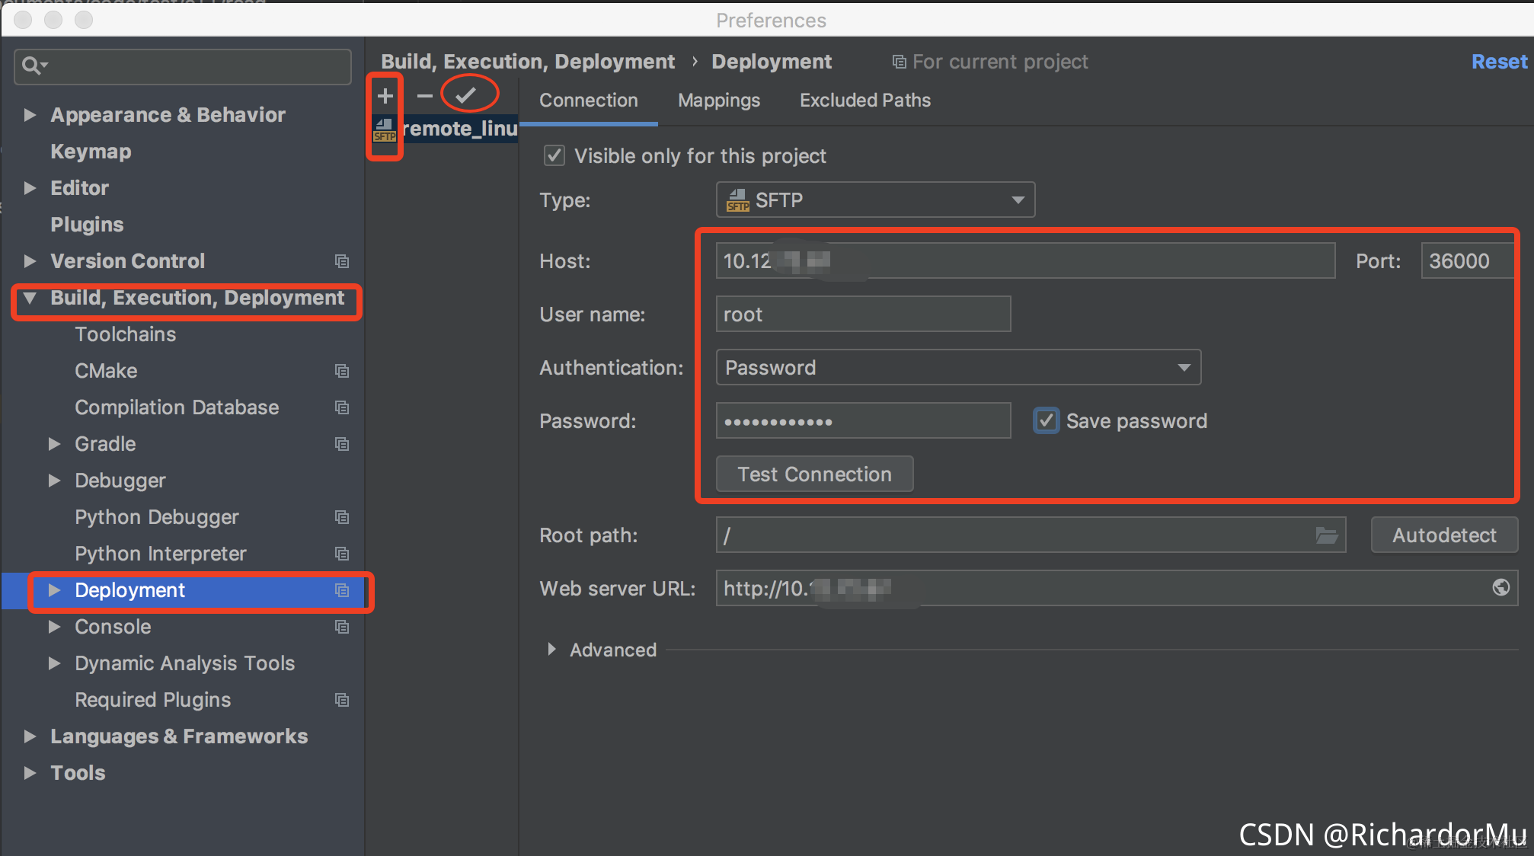Toggle Visible only for this project checkbox
The width and height of the screenshot is (1534, 856).
(554, 156)
